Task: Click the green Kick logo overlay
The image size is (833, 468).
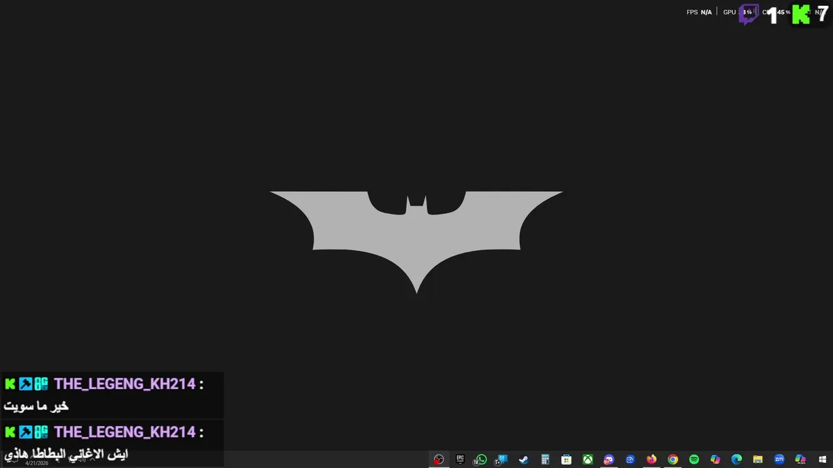Action: [801, 14]
